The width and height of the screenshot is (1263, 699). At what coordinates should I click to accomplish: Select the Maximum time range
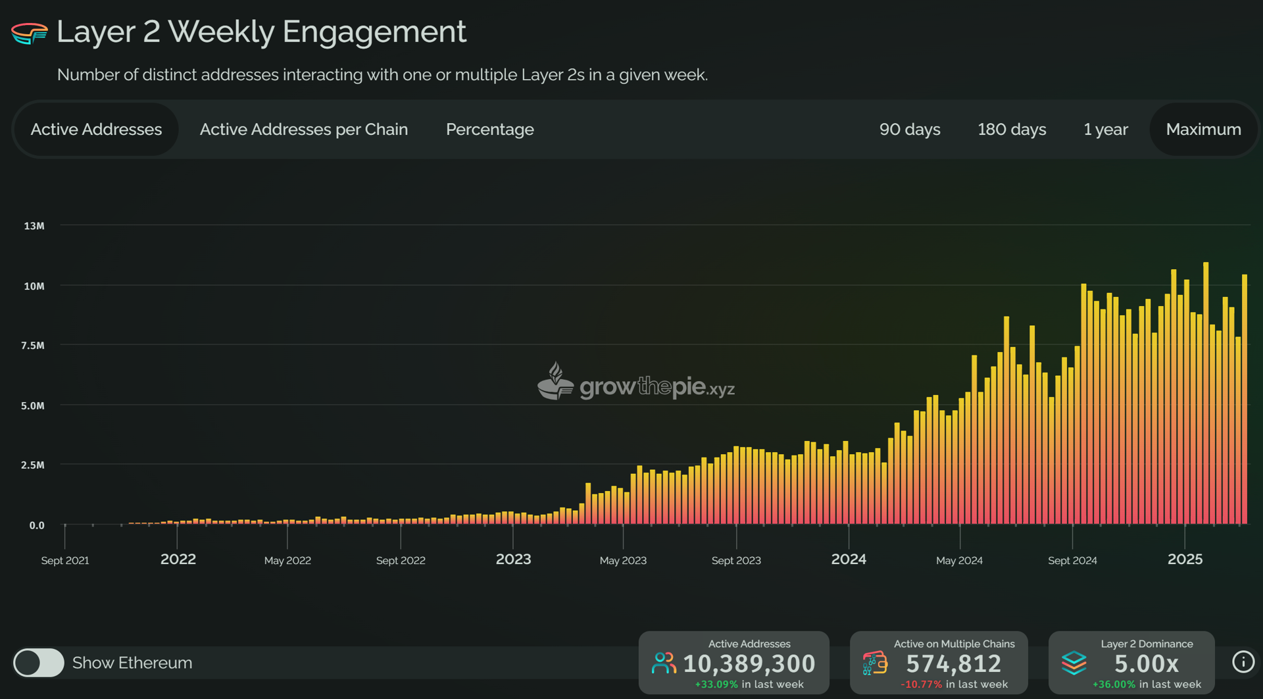coord(1204,129)
